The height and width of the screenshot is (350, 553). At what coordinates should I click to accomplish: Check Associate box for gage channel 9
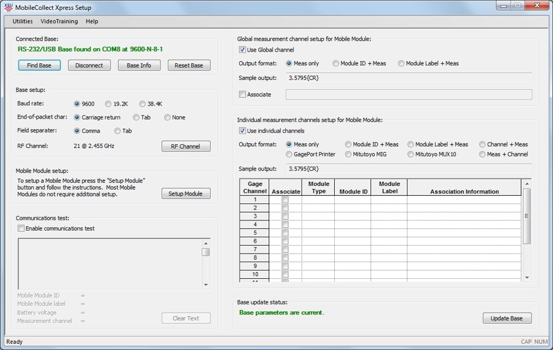(x=285, y=266)
